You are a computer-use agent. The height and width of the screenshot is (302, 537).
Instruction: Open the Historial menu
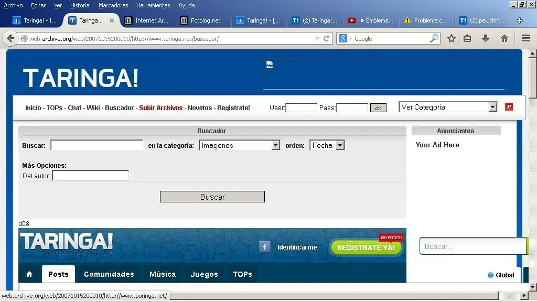click(x=80, y=5)
